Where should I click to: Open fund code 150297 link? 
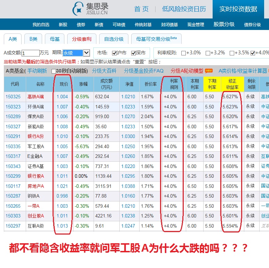pyautogui.click(x=13, y=226)
